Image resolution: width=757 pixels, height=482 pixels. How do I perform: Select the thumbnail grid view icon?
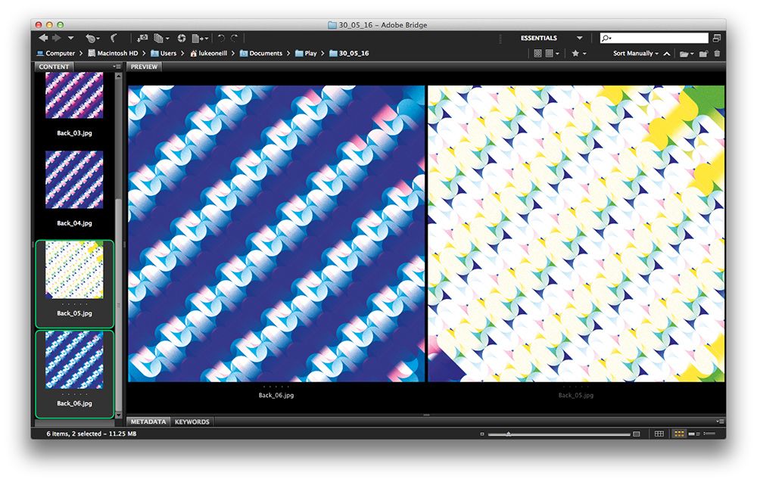pos(537,53)
